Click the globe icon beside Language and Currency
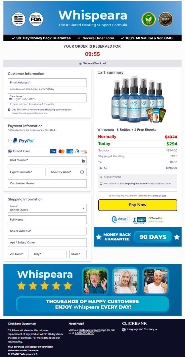185x357 pixels. click(x=124, y=330)
